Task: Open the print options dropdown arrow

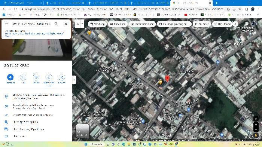Action: (82, 24)
